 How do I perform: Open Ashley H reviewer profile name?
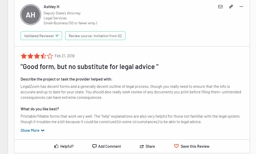[51, 7]
